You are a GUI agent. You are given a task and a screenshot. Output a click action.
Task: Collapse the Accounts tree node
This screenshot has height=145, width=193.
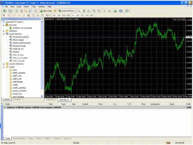tap(4, 25)
